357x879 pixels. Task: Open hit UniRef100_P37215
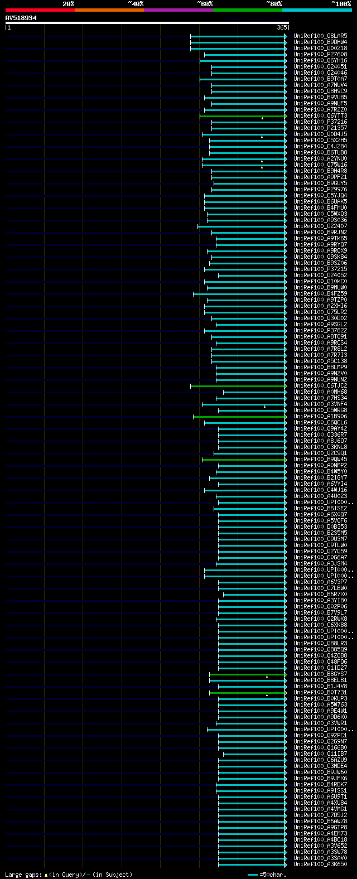pyautogui.click(x=320, y=269)
